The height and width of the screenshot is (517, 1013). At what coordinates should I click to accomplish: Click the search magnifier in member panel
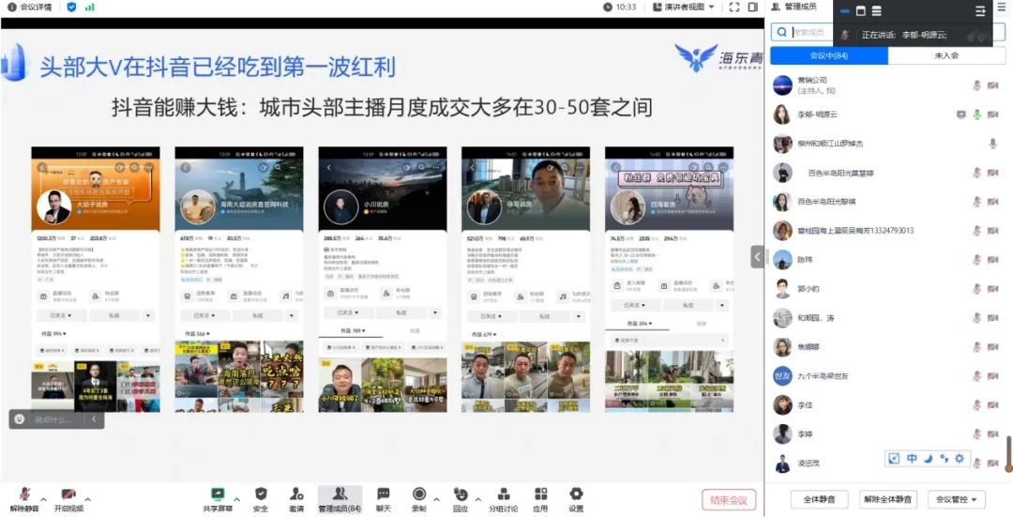(x=781, y=32)
